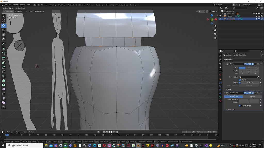The width and height of the screenshot is (264, 148).
Task: Select the Smooth tool
Action: [x=4, y=89]
